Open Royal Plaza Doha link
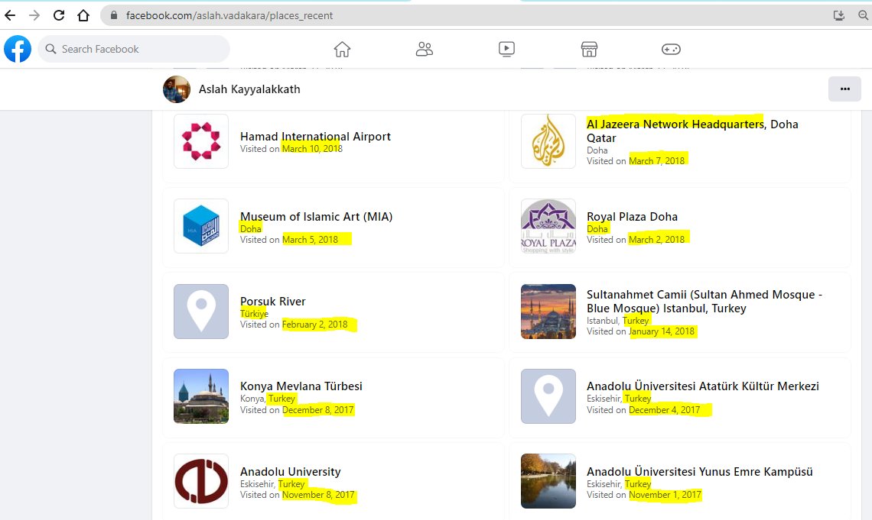This screenshot has height=520, width=872. click(633, 216)
